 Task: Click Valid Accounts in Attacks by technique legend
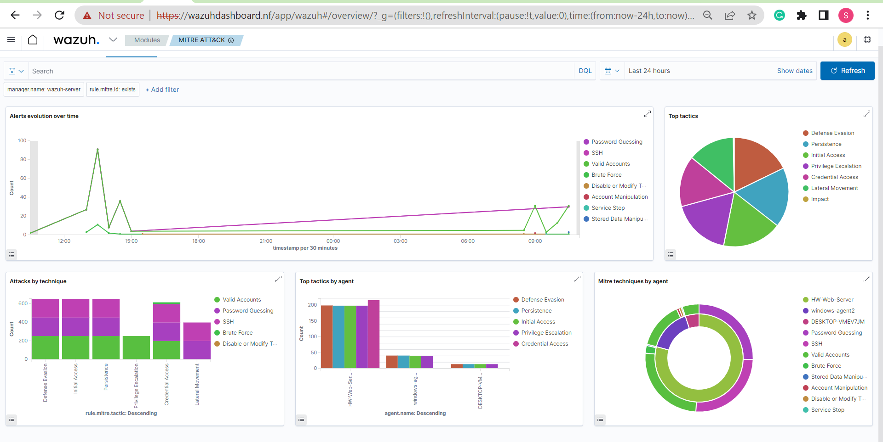(241, 300)
